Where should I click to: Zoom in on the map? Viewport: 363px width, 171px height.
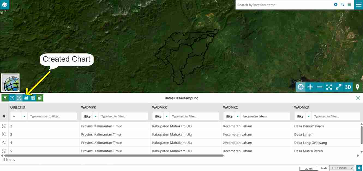pos(310,87)
